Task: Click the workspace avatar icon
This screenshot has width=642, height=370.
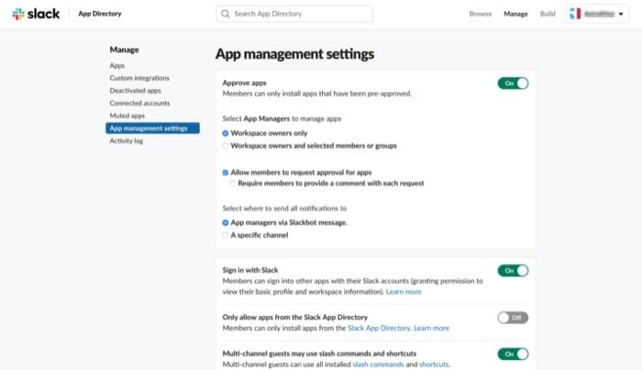Action: [x=575, y=14]
